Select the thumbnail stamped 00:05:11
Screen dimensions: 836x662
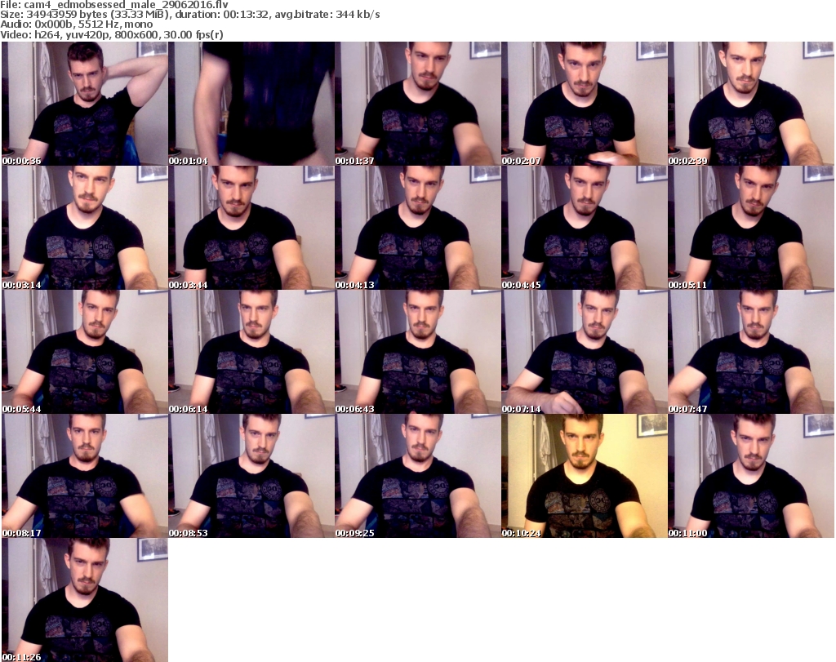click(x=751, y=228)
